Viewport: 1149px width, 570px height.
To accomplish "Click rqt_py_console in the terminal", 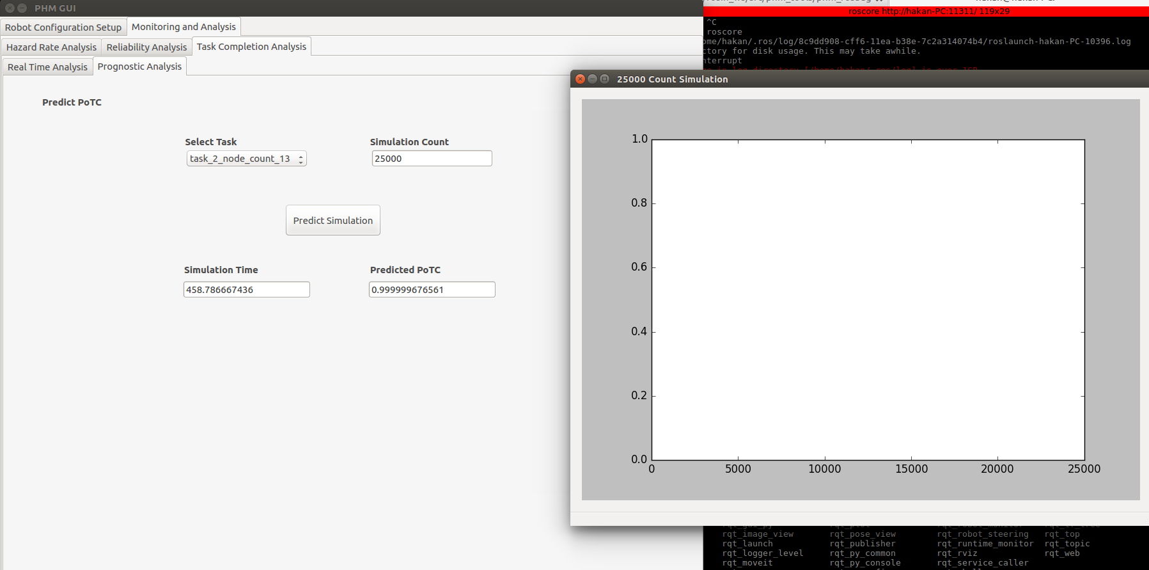I will 865,563.
